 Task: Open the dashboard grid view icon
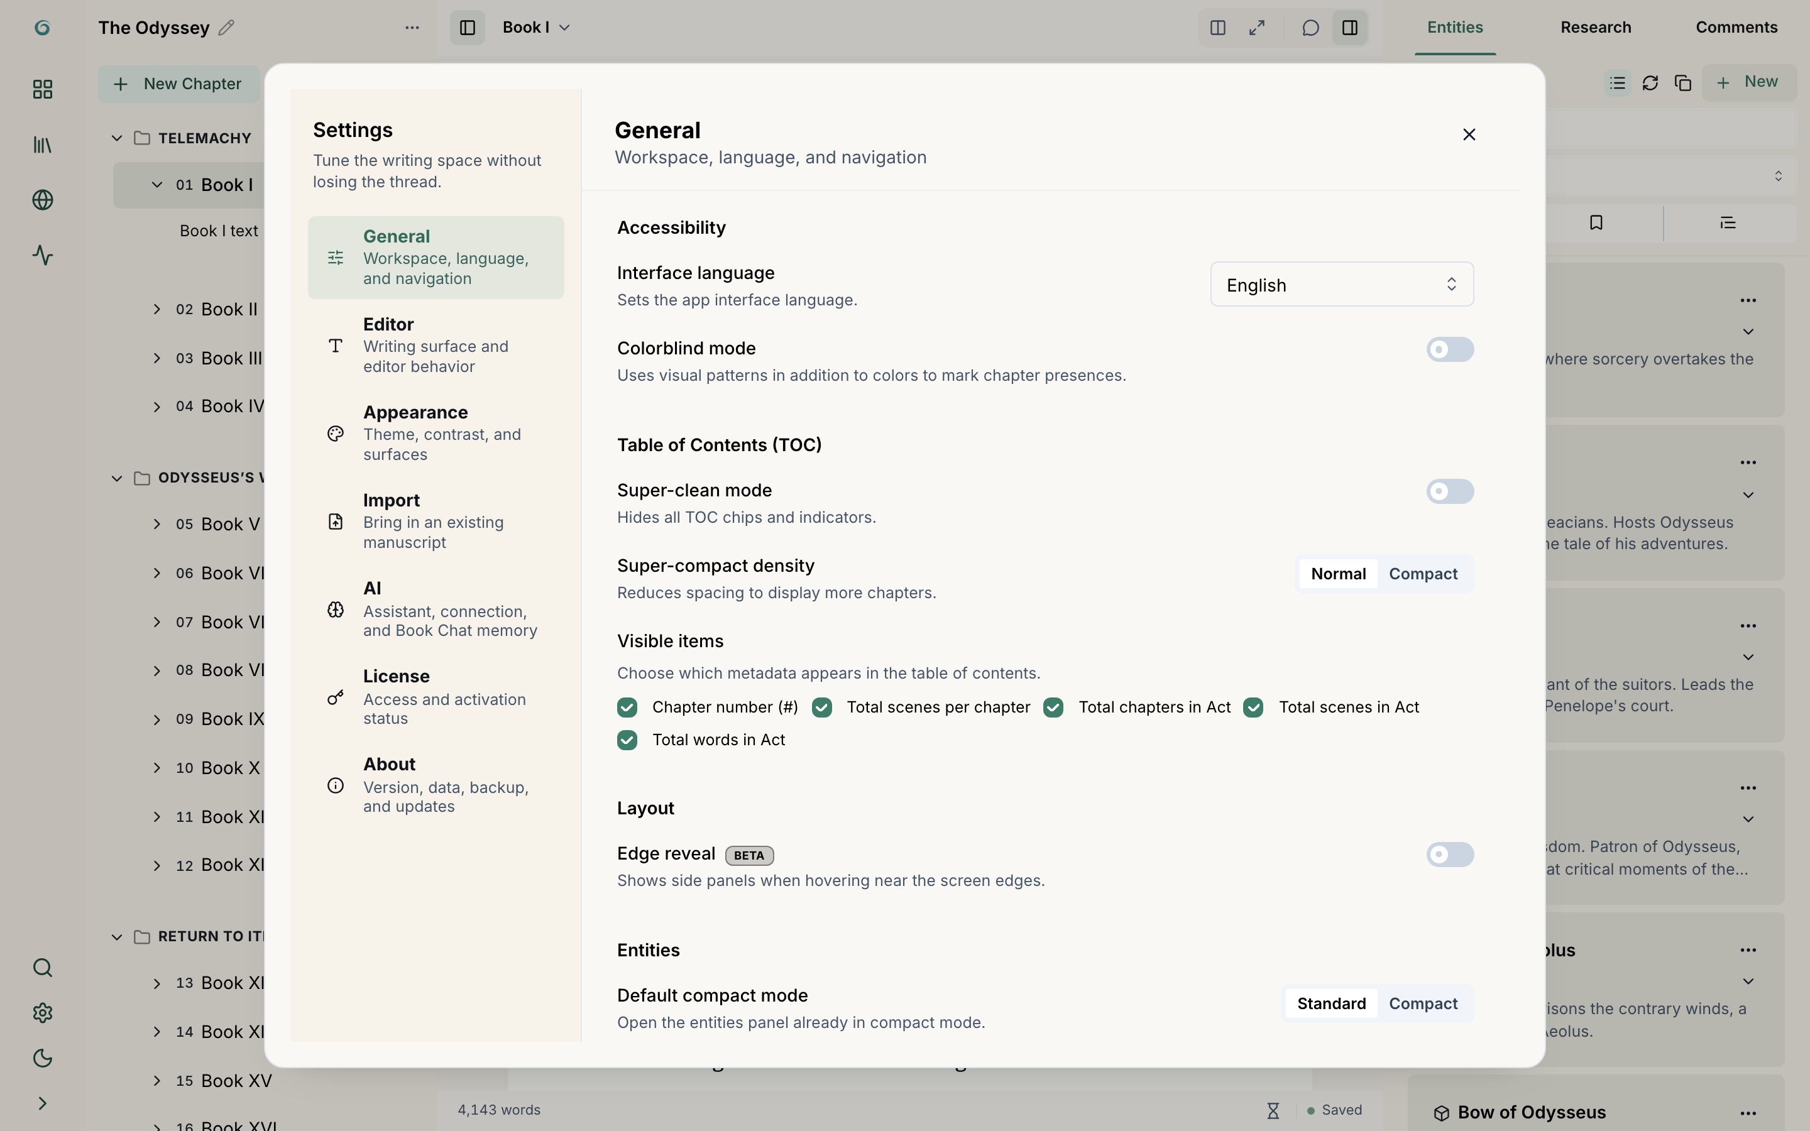click(x=43, y=90)
